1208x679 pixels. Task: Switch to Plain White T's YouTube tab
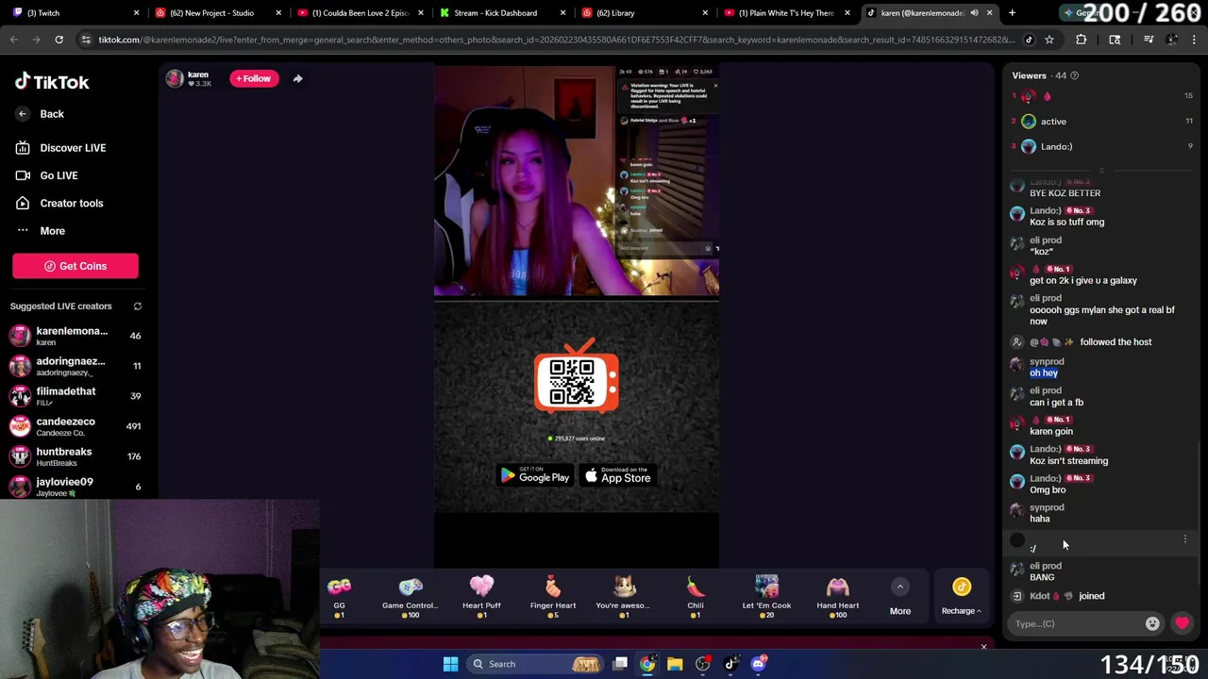[788, 13]
